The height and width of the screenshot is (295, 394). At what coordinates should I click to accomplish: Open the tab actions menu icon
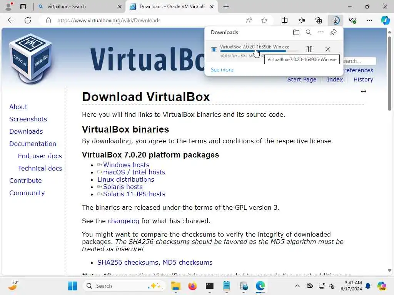pyautogui.click(x=23, y=7)
